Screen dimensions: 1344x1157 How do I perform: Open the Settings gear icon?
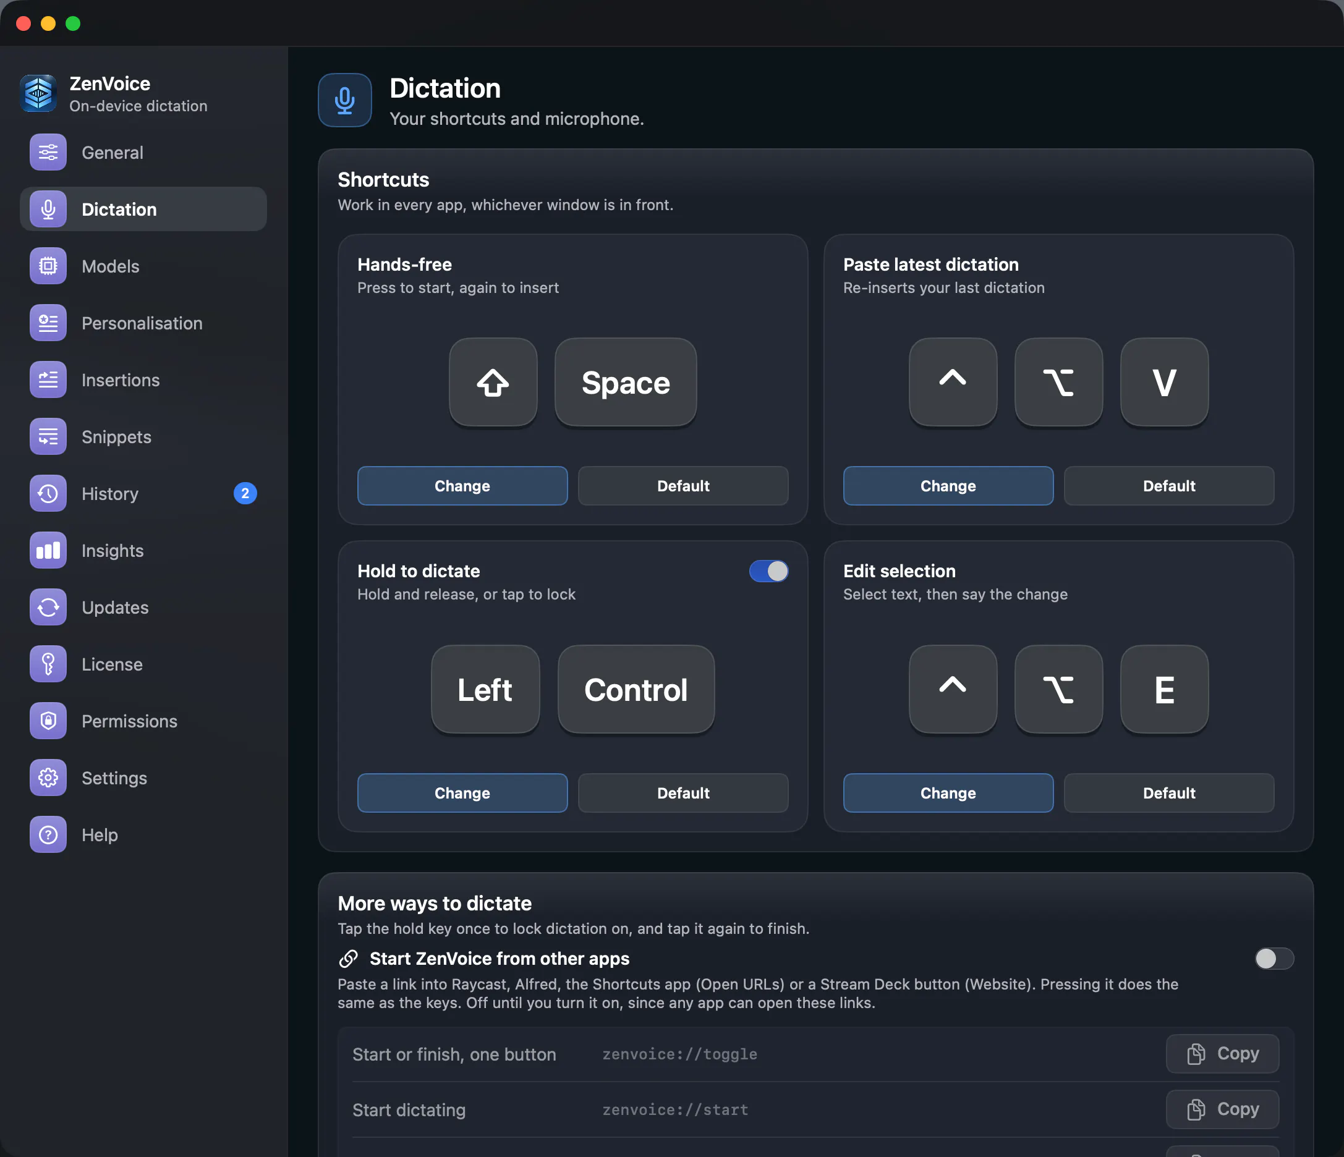coord(48,778)
